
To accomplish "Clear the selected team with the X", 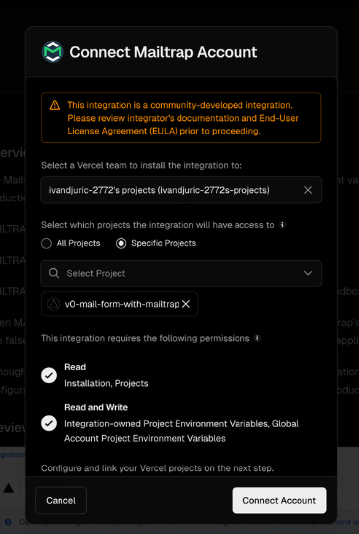I will click(x=308, y=190).
